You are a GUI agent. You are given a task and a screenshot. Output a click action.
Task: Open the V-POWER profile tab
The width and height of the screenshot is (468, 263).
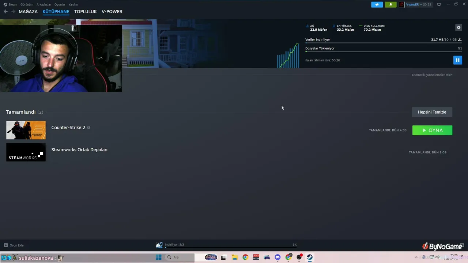coord(112,12)
